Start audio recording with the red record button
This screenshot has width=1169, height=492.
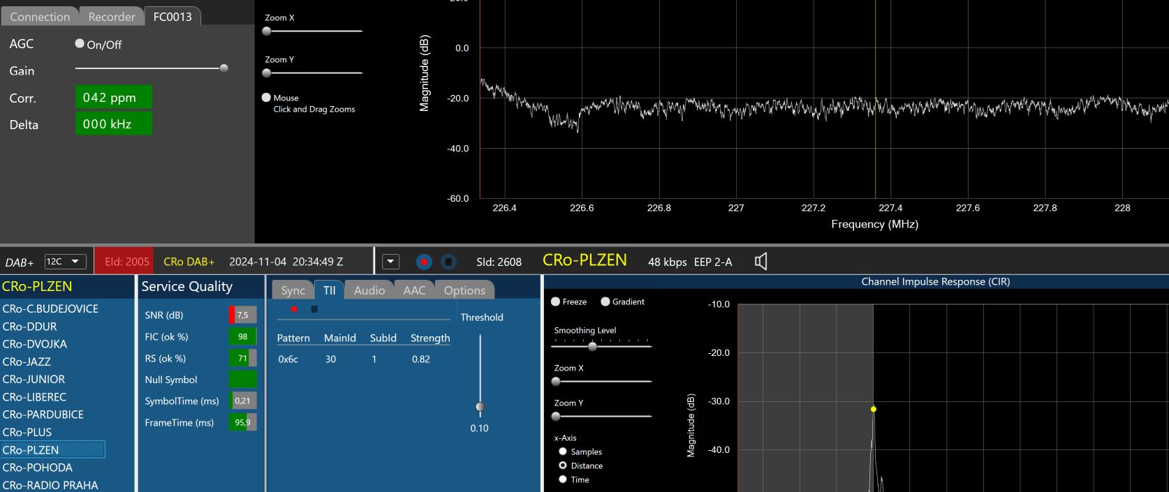[424, 262]
